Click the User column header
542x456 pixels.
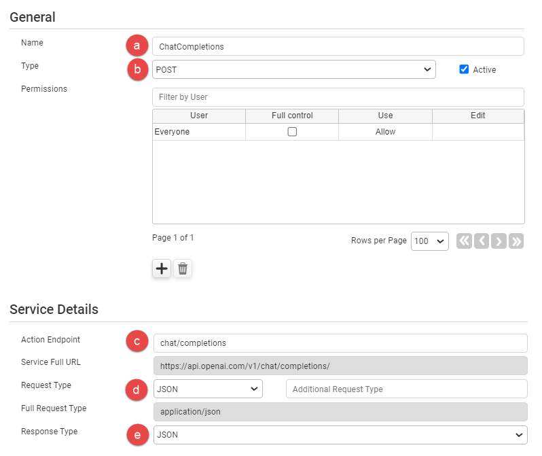[199, 116]
